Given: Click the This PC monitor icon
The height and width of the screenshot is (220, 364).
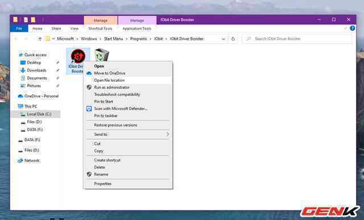Looking at the screenshot, I should point(20,106).
